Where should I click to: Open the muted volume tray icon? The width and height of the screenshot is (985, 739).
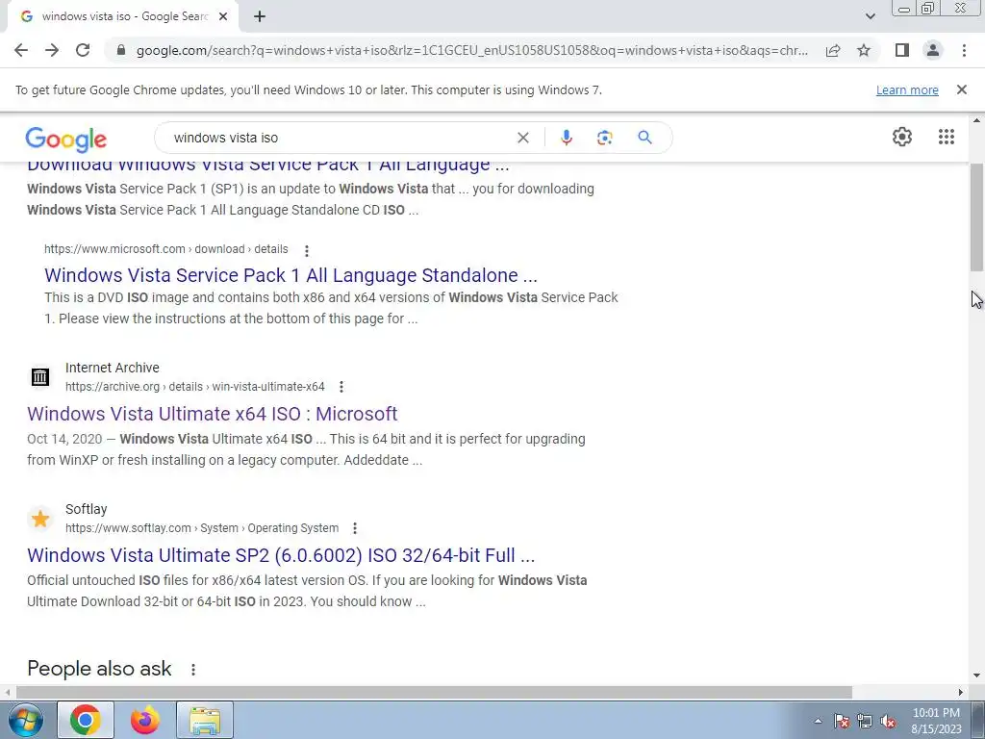(x=888, y=721)
